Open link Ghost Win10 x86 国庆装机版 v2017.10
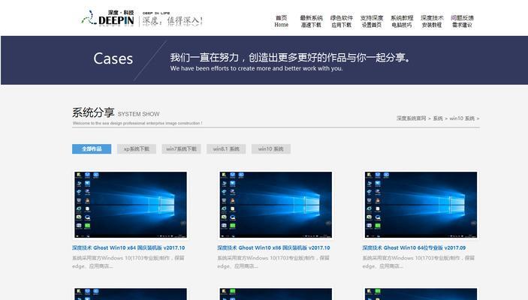Screen dimensions: 528x300 tap(273, 247)
